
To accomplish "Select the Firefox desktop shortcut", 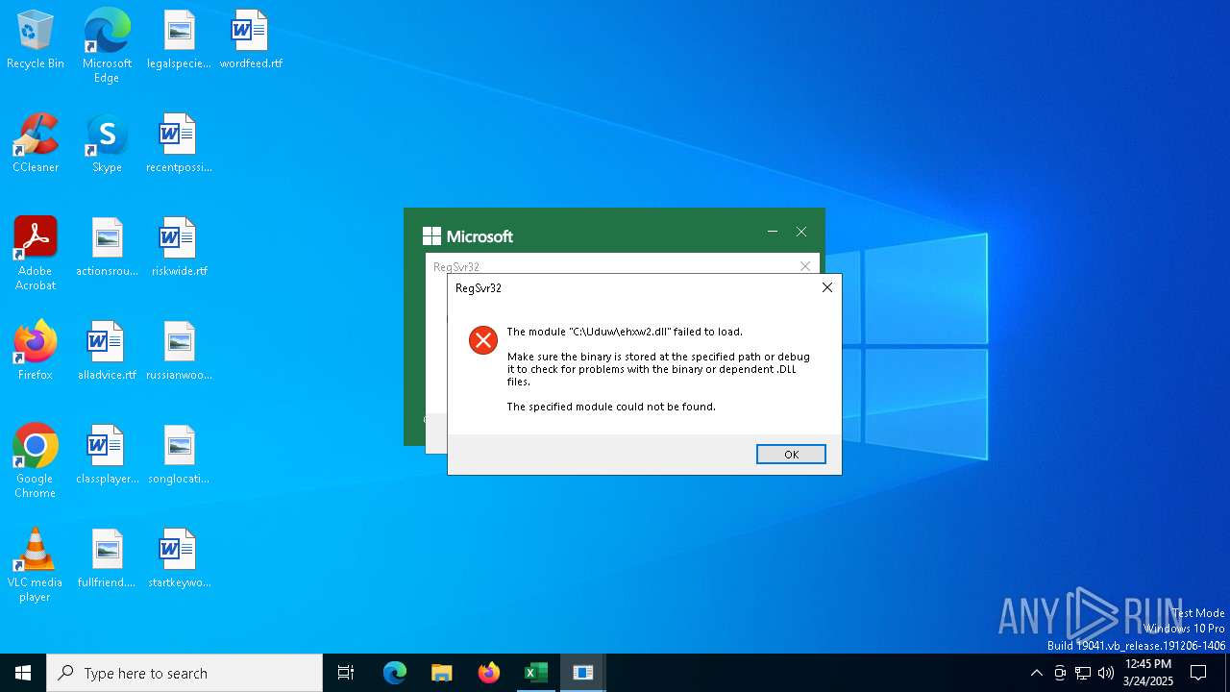I will 36,352.
